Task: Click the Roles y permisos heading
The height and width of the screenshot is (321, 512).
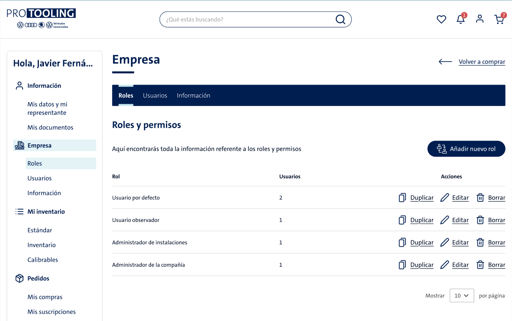Action: (147, 125)
